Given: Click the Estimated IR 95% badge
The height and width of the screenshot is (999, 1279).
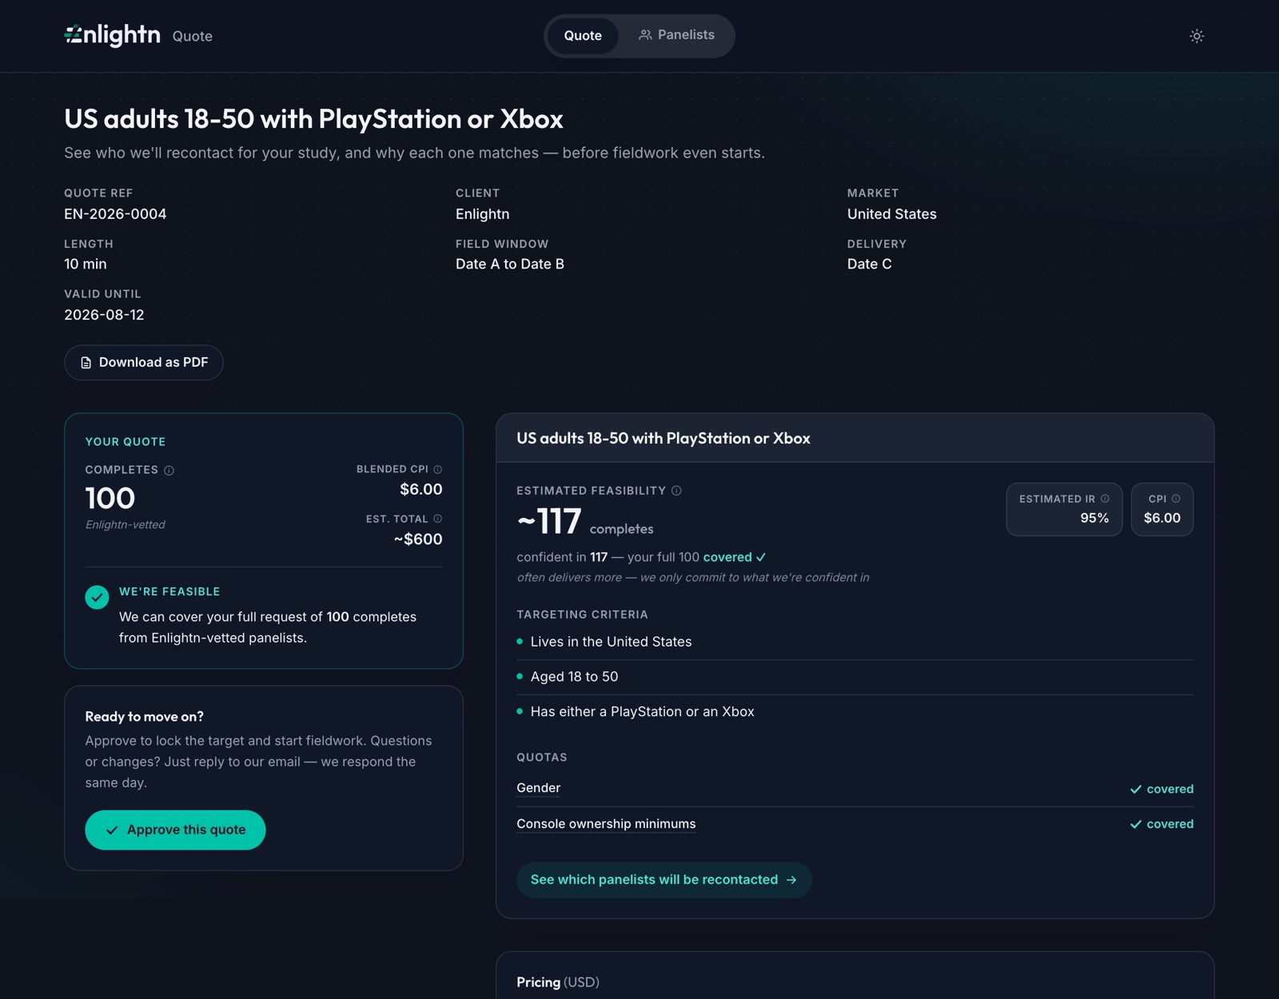Looking at the screenshot, I should click(1064, 509).
